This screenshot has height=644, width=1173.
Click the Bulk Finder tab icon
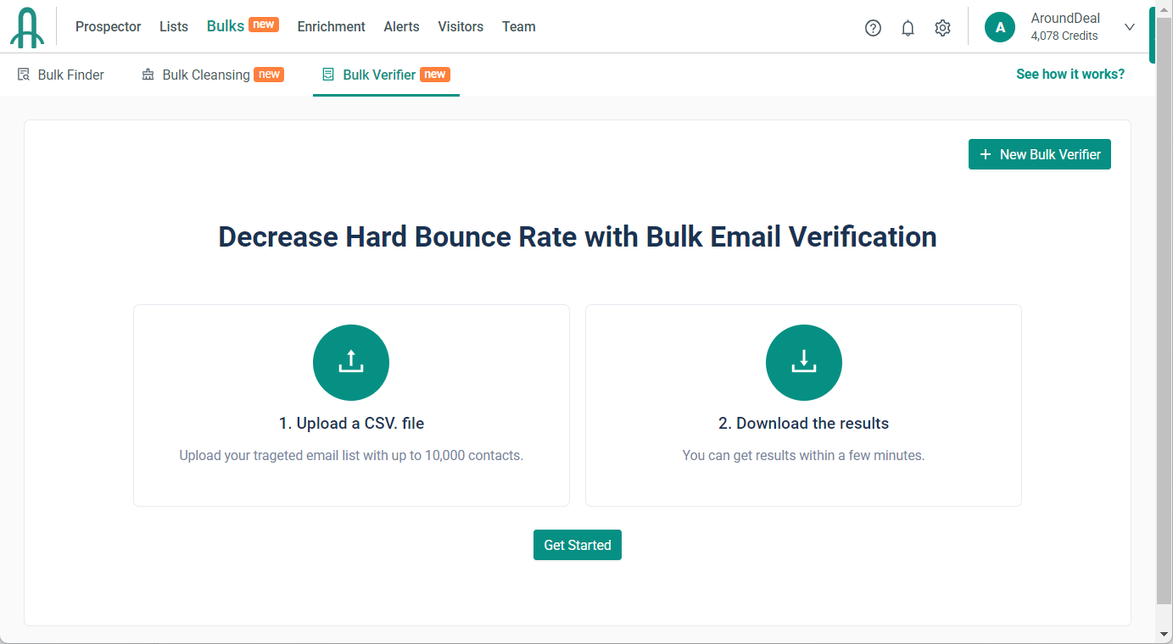[x=24, y=75]
